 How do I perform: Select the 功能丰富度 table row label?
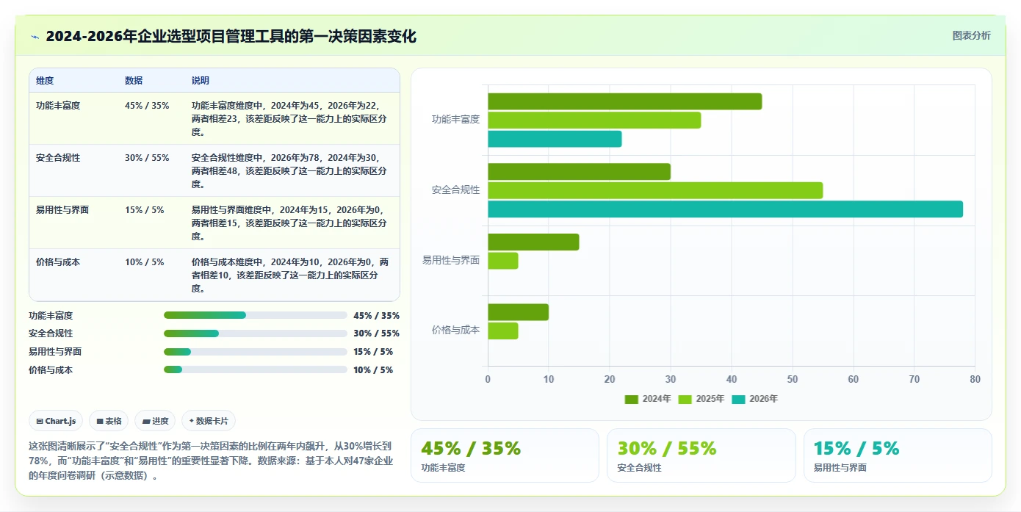point(58,106)
